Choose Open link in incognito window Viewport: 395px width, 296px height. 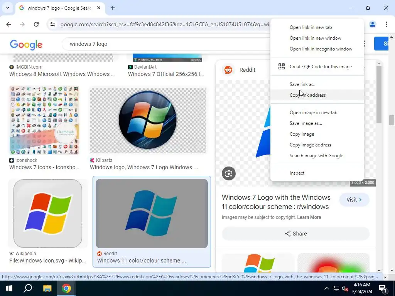coord(317,49)
